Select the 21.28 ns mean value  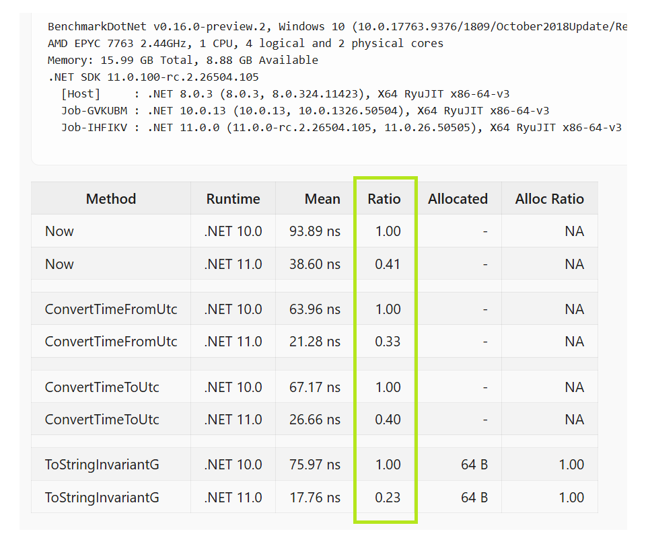pyautogui.click(x=315, y=342)
